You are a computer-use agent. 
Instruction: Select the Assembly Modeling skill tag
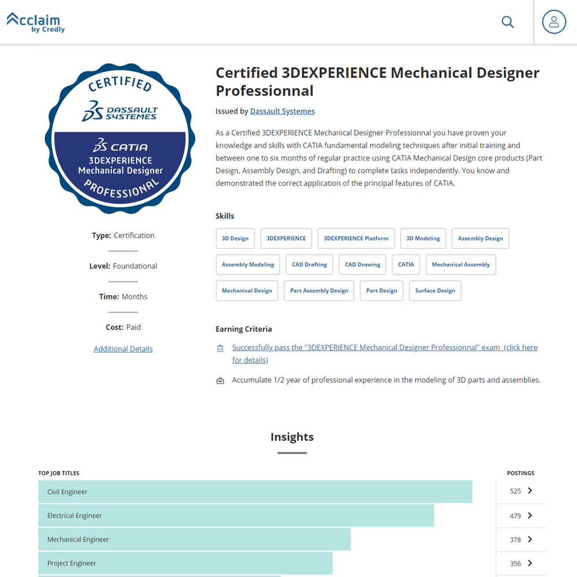click(248, 265)
